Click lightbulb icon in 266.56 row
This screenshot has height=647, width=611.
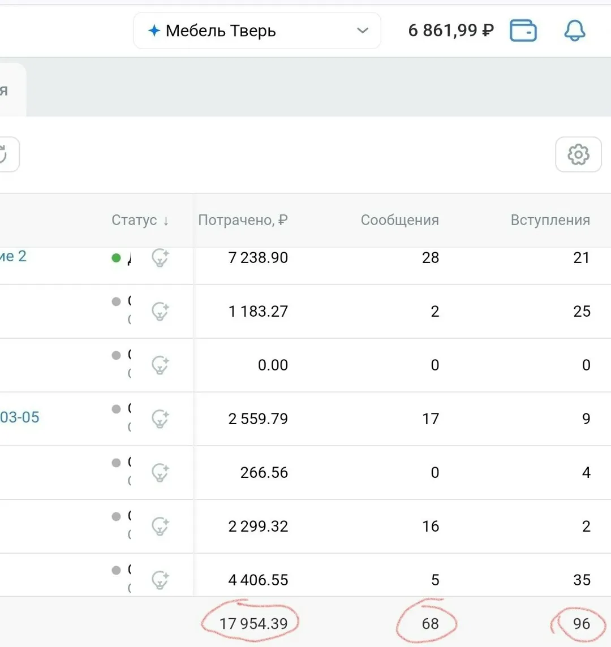[x=160, y=473]
